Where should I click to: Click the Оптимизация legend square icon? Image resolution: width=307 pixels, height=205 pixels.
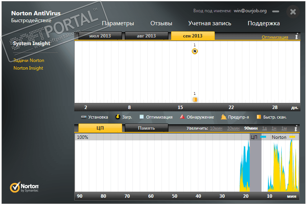pos(142,117)
